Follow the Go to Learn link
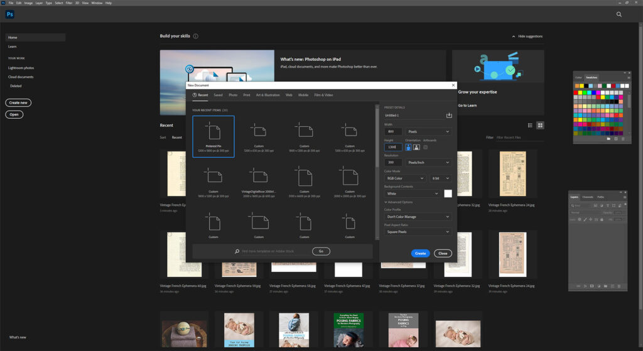Viewport: 643px width, 351px height. [x=467, y=105]
